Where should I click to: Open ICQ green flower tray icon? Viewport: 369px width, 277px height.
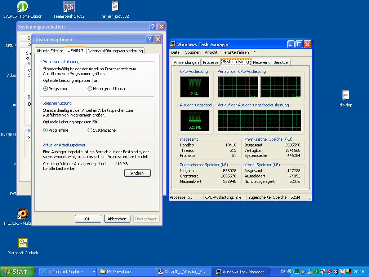[316, 272]
